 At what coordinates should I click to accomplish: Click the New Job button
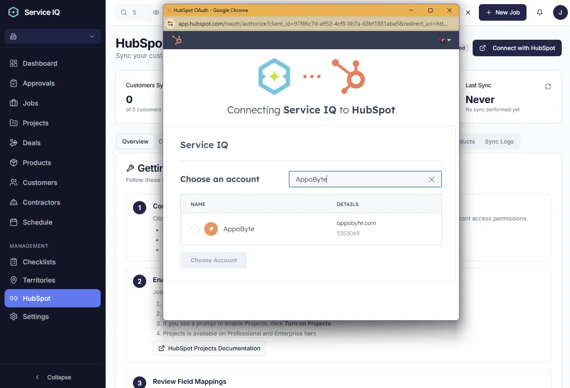(x=502, y=12)
